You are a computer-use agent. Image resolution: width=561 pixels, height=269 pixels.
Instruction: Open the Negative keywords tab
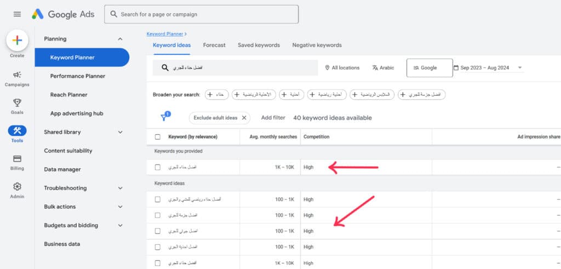(317, 45)
